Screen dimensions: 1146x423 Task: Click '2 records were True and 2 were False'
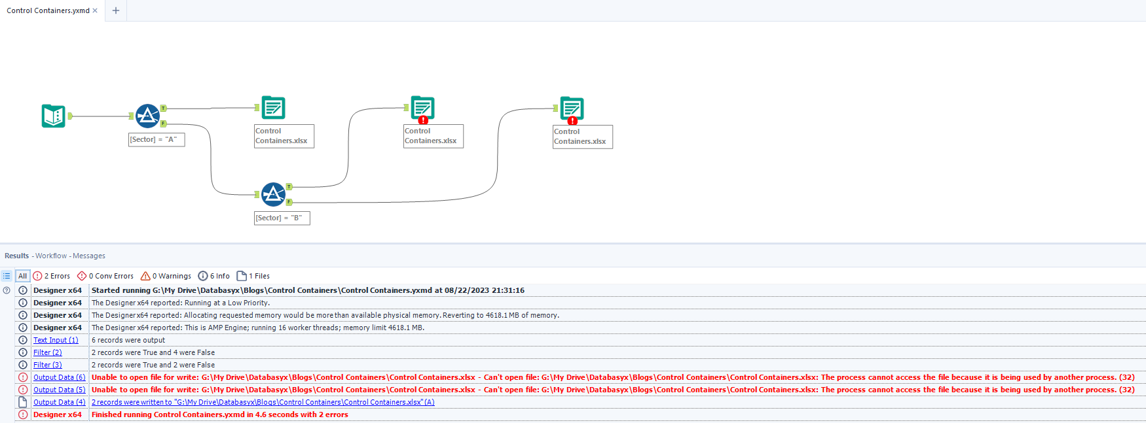click(x=153, y=365)
